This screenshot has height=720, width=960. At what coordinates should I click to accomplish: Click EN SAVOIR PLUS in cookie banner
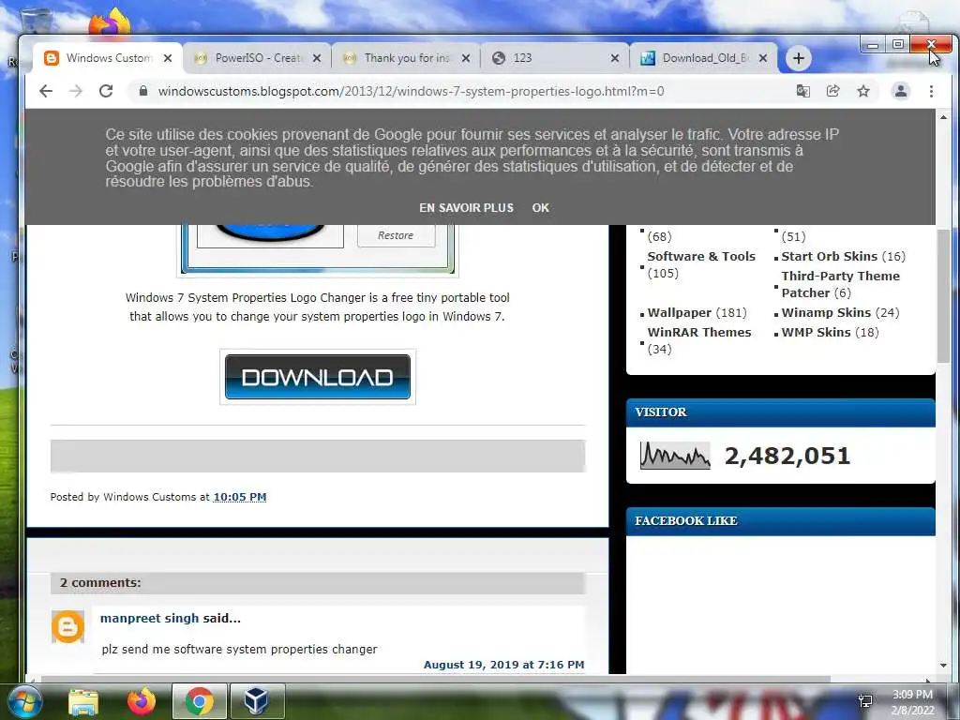pos(467,208)
